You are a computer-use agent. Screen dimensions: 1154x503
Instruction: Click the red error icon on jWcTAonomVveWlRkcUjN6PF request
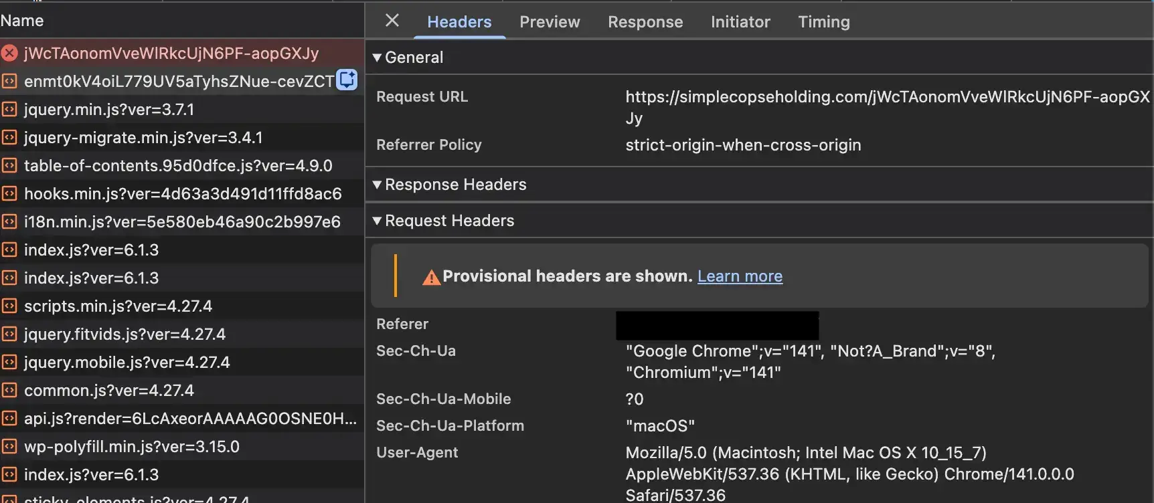pyautogui.click(x=9, y=53)
